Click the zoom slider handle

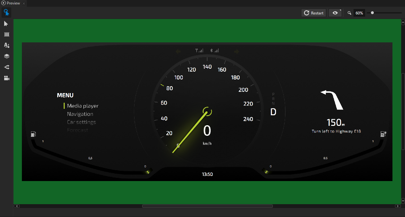pyautogui.click(x=372, y=13)
